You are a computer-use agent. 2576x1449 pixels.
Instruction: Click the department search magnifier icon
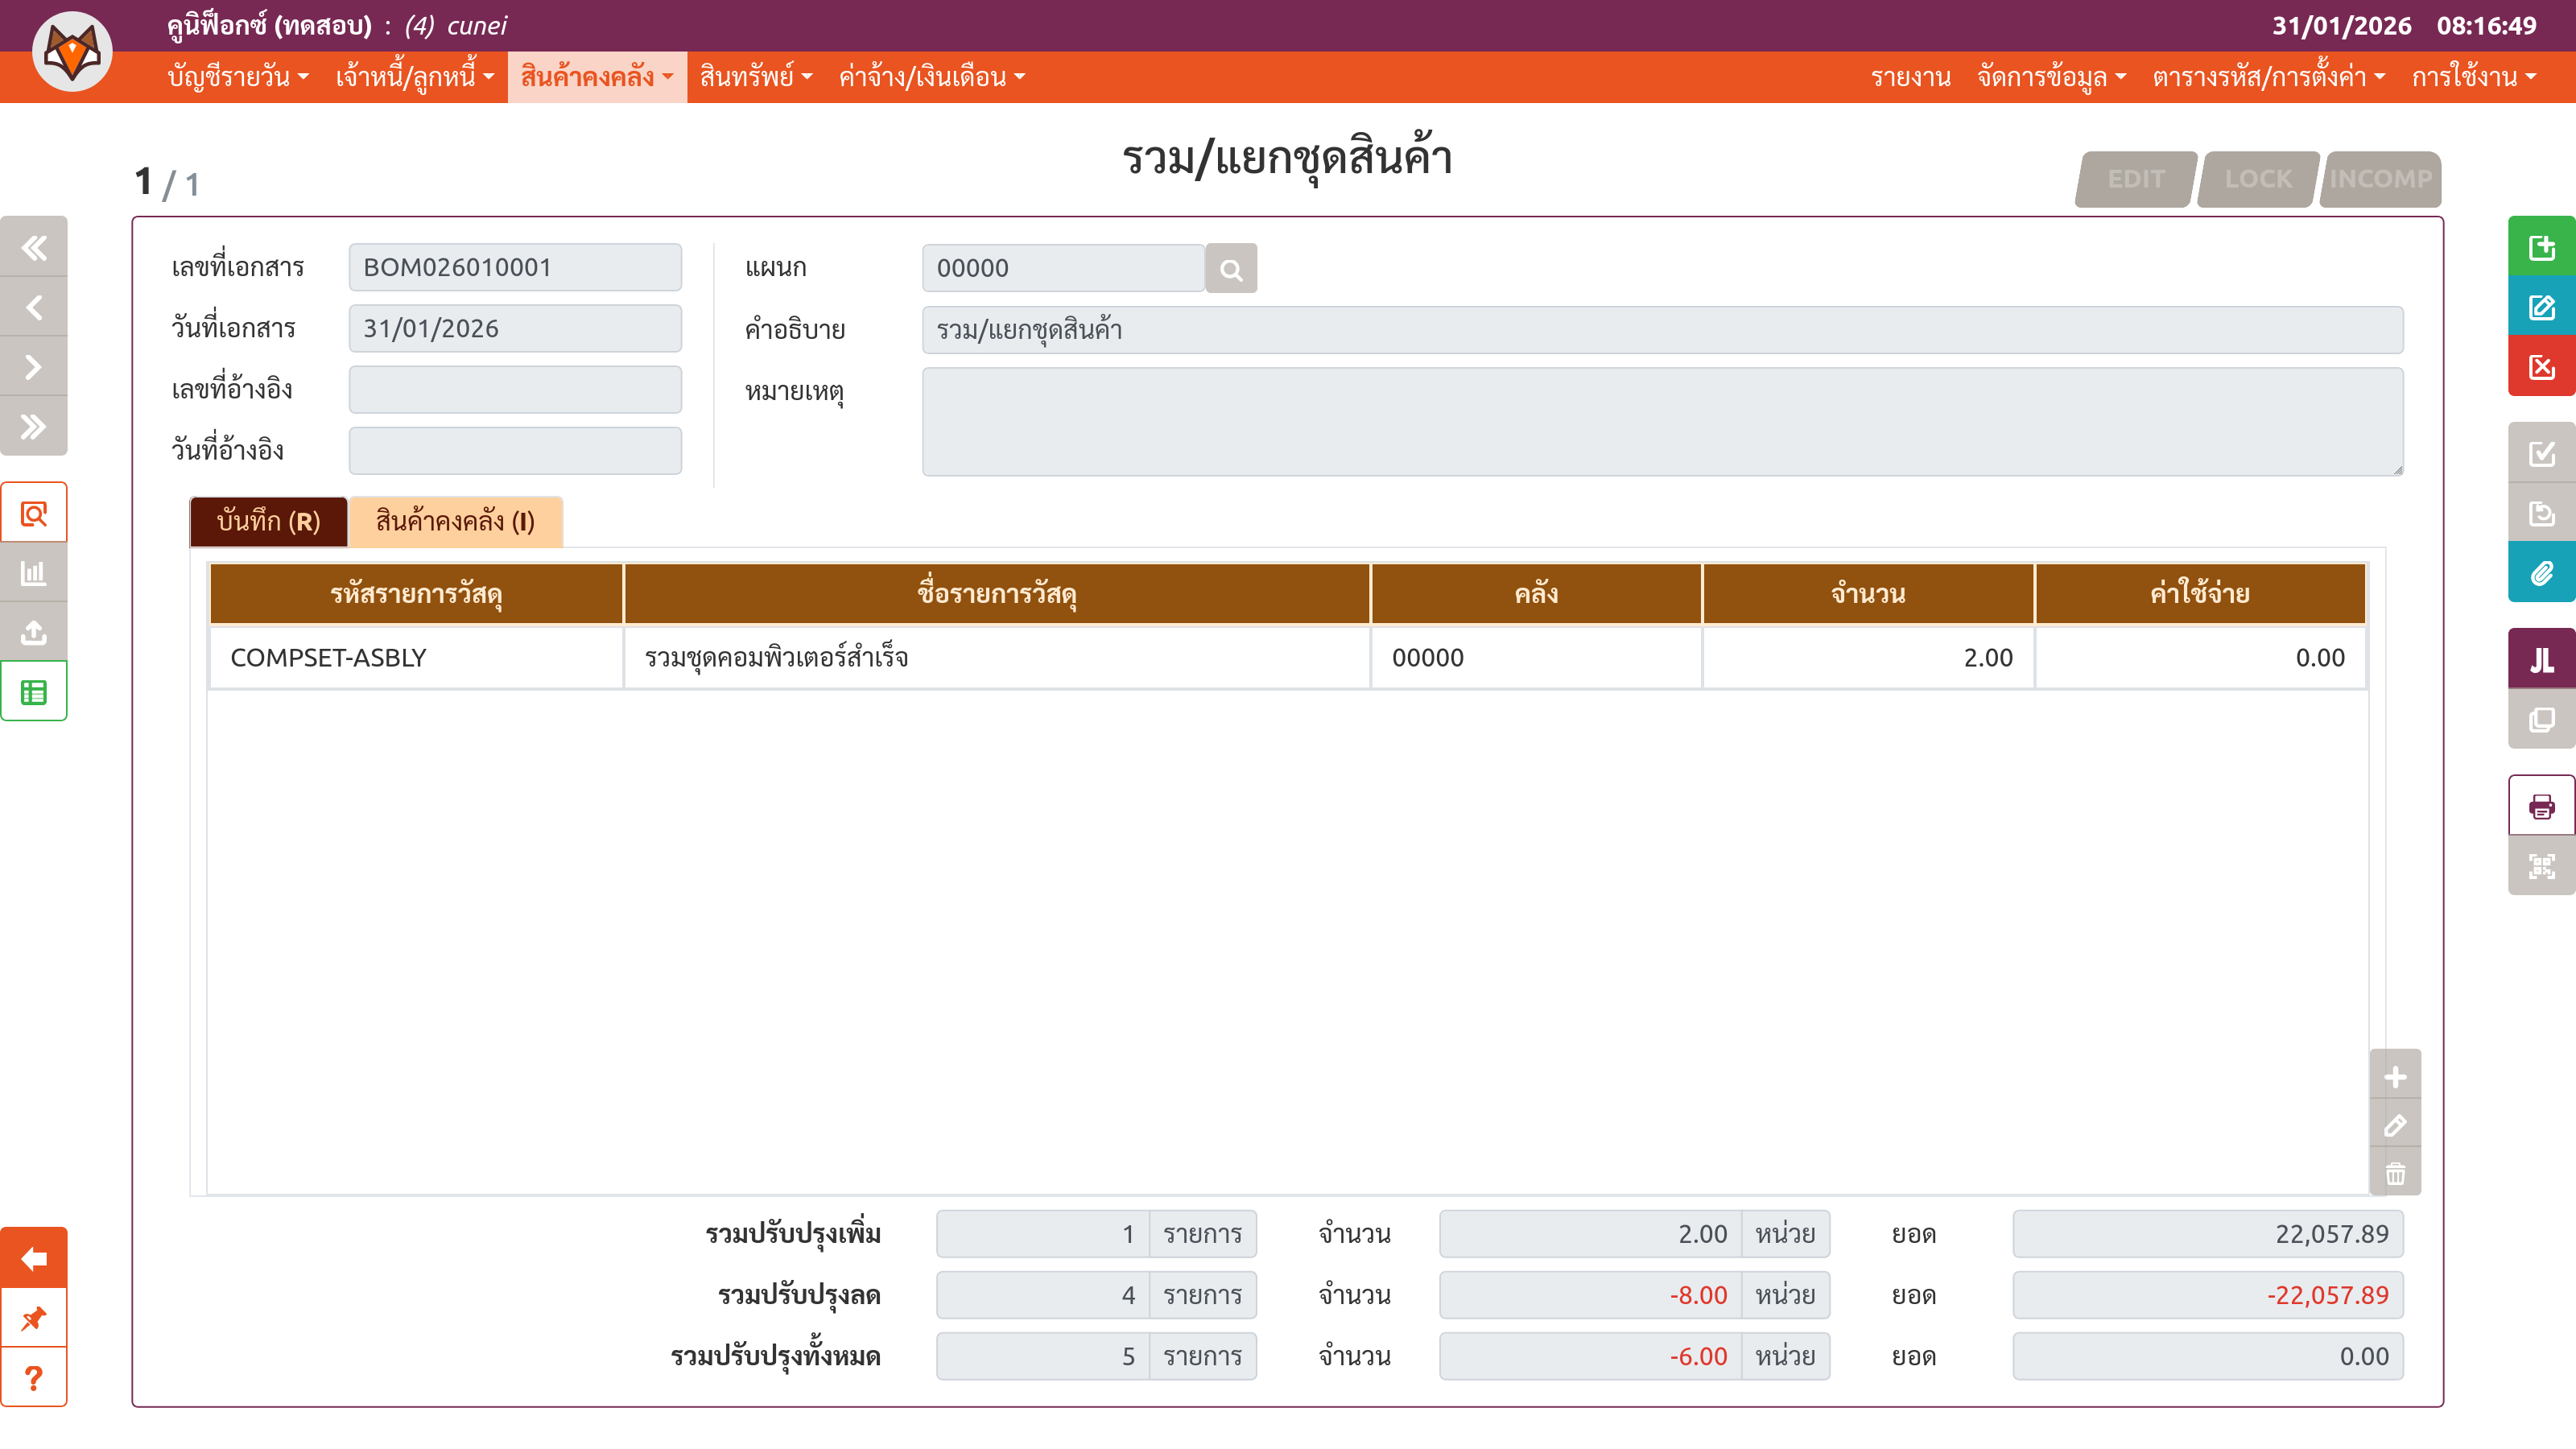(1231, 269)
